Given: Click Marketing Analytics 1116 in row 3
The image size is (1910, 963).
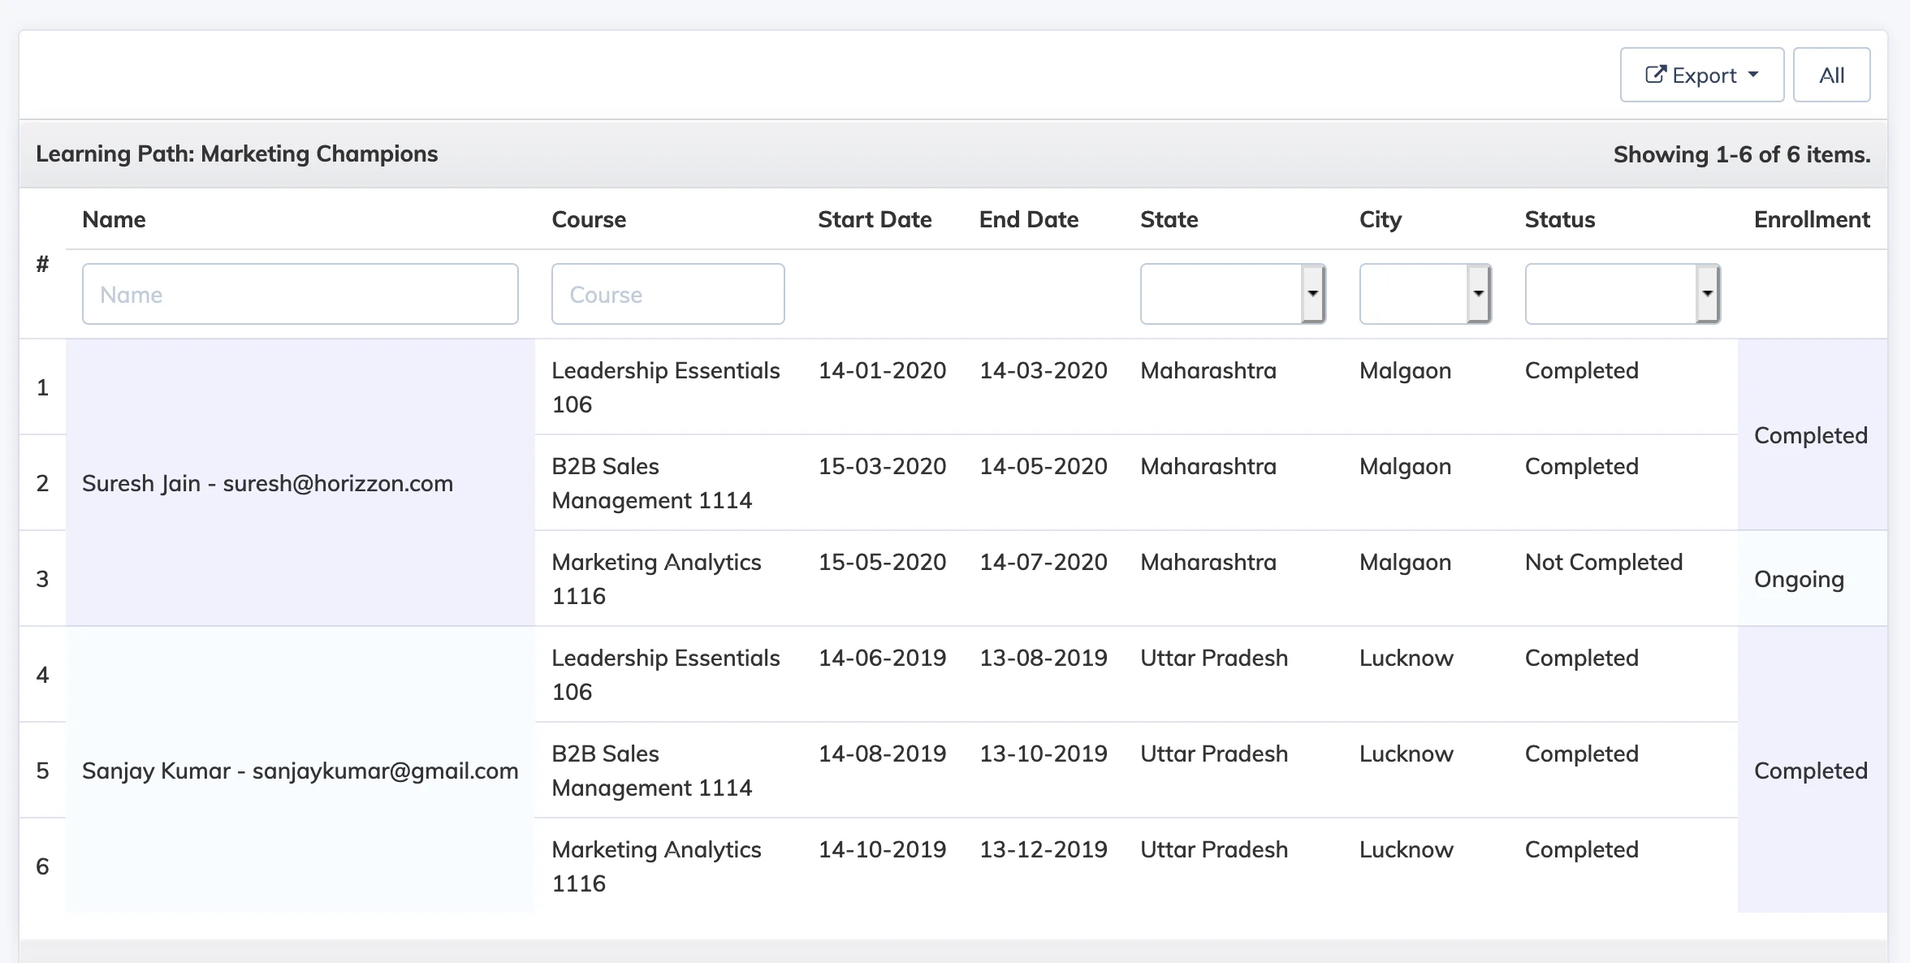Looking at the screenshot, I should point(656,579).
